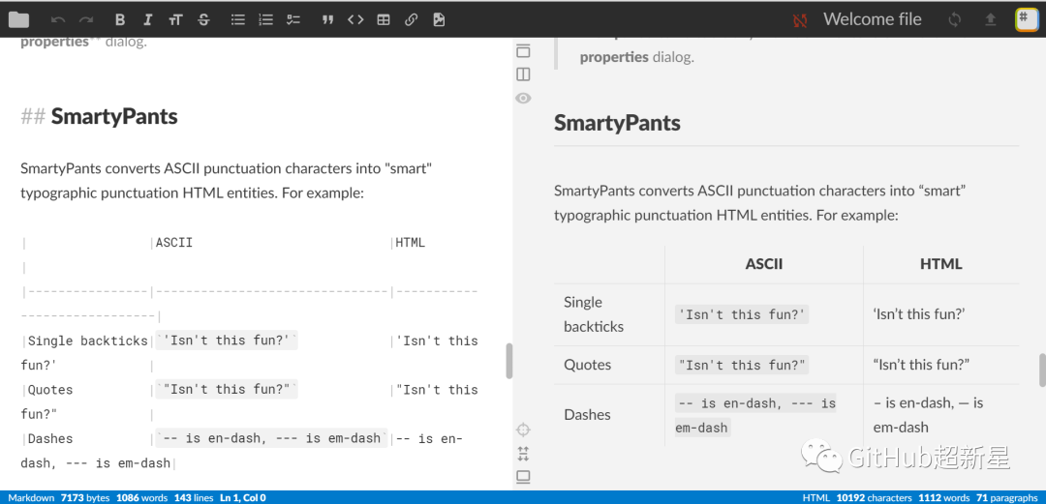Click the en-dash code cell in preview

coord(755,415)
